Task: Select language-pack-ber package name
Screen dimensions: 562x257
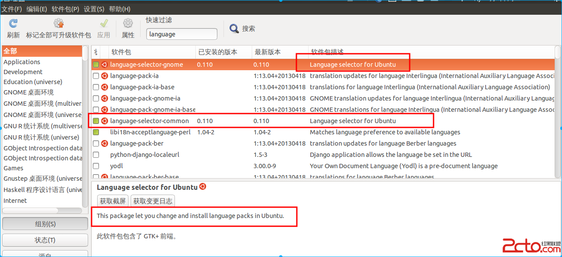Action: [x=137, y=143]
